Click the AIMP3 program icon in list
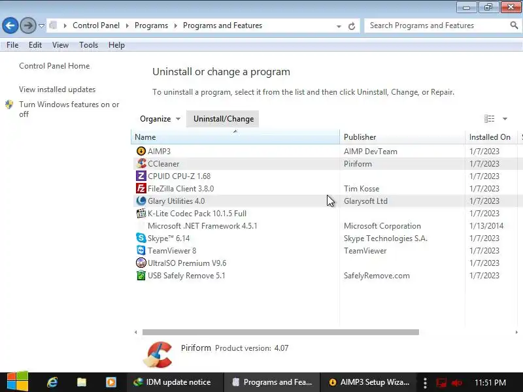The image size is (523, 392). point(141,152)
